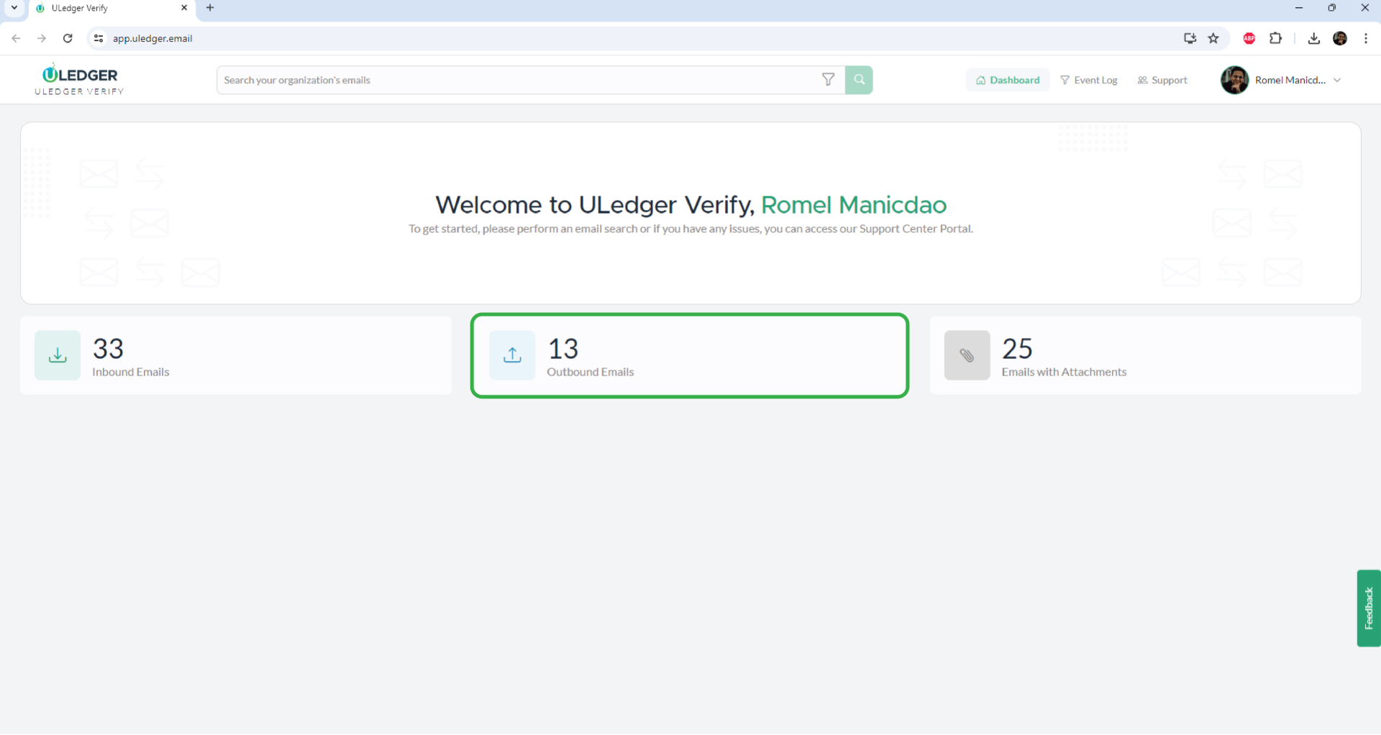The width and height of the screenshot is (1381, 735).
Task: Click the browser back arrow
Action: pyautogui.click(x=16, y=39)
